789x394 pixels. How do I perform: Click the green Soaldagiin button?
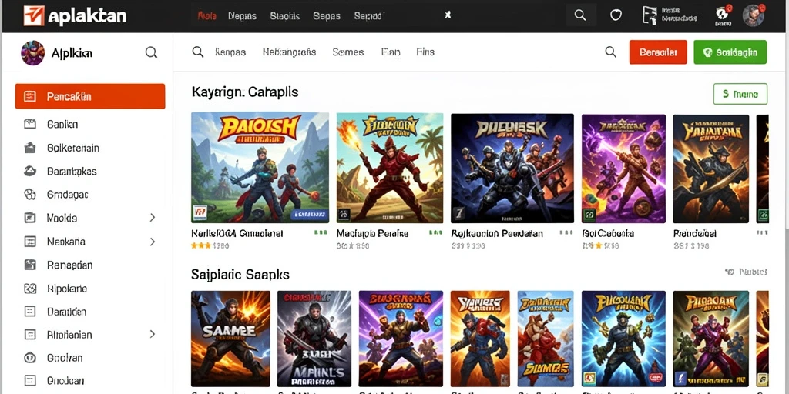point(730,52)
